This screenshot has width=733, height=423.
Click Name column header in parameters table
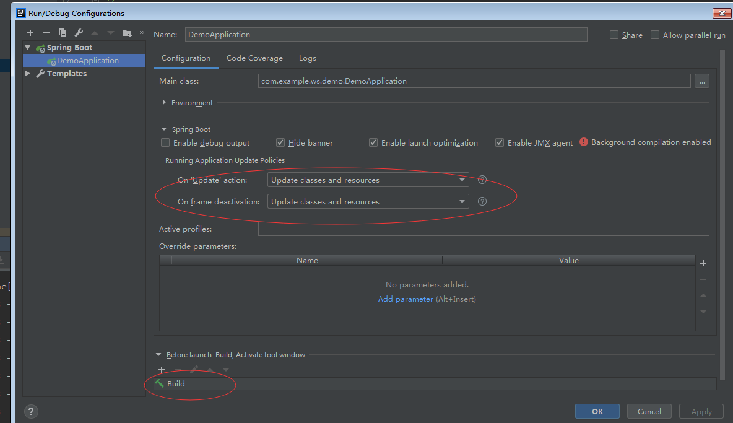pyautogui.click(x=307, y=260)
